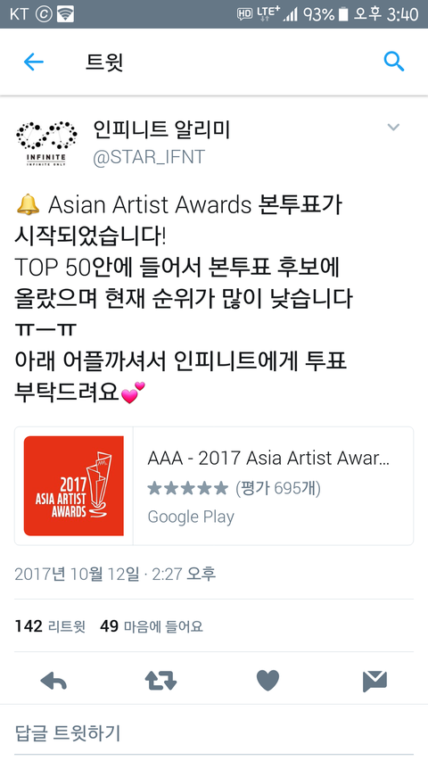This screenshot has height=761, width=428.
Task: Tap the Google Play label on card
Action: 191,517
